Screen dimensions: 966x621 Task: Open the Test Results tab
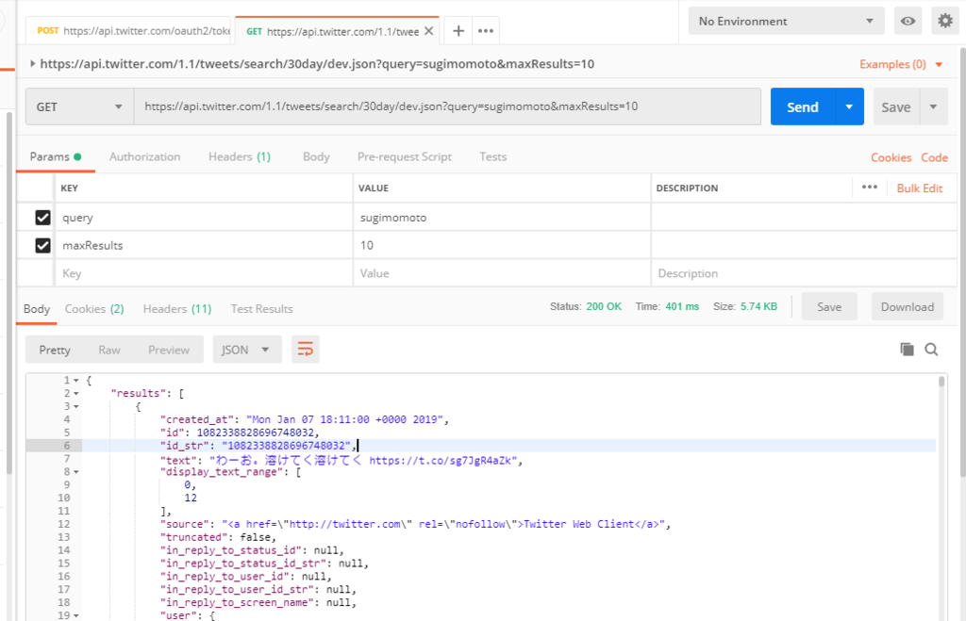point(262,308)
